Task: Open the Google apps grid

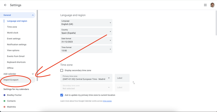Action: click(x=205, y=5)
